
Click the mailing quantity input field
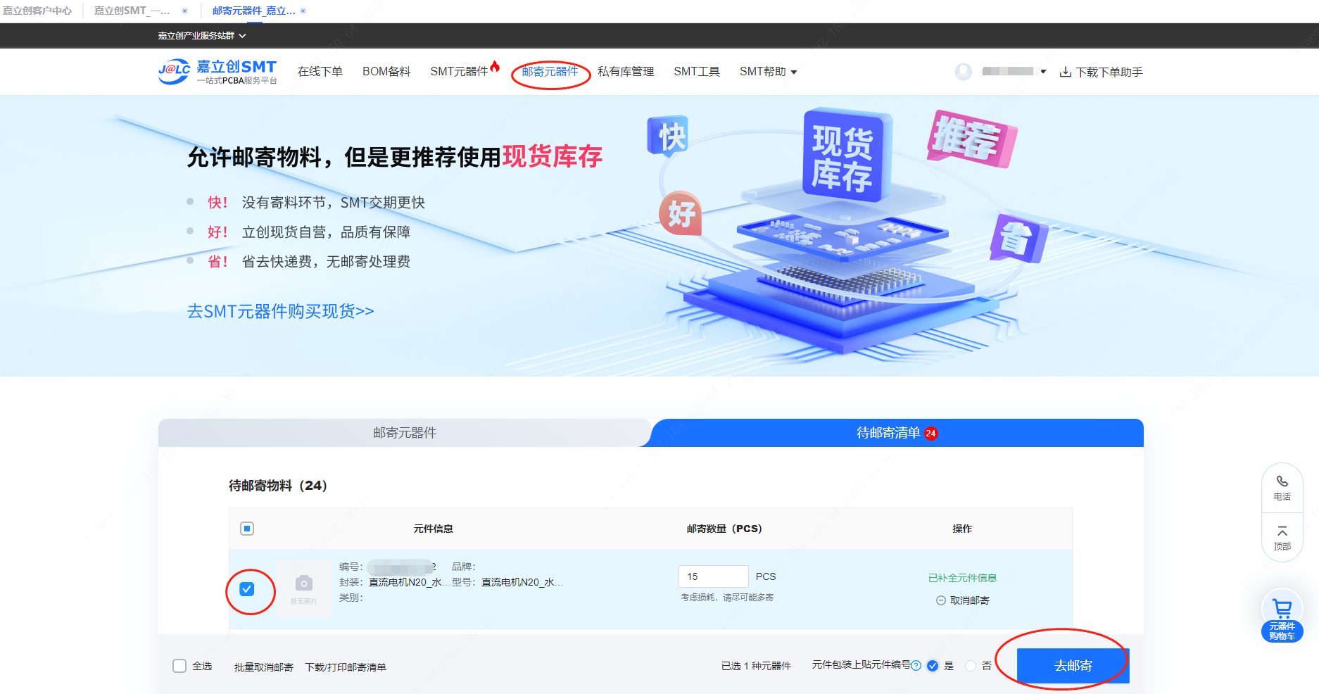(713, 576)
